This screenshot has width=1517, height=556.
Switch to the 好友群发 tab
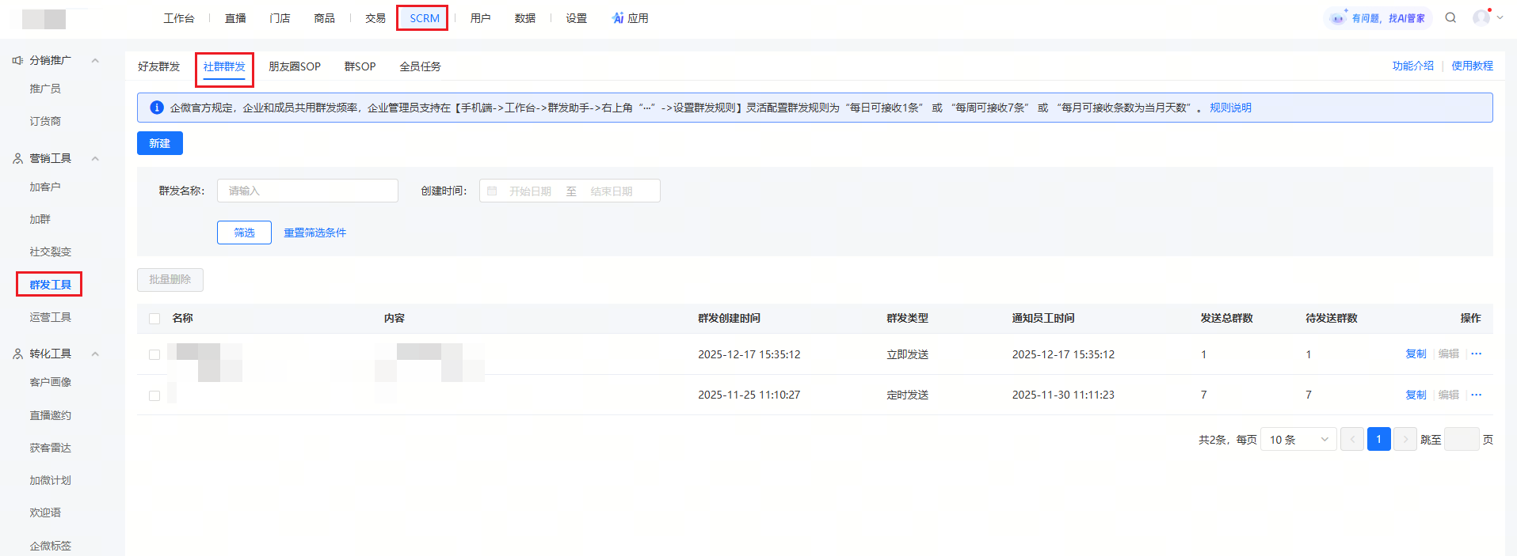coord(158,66)
